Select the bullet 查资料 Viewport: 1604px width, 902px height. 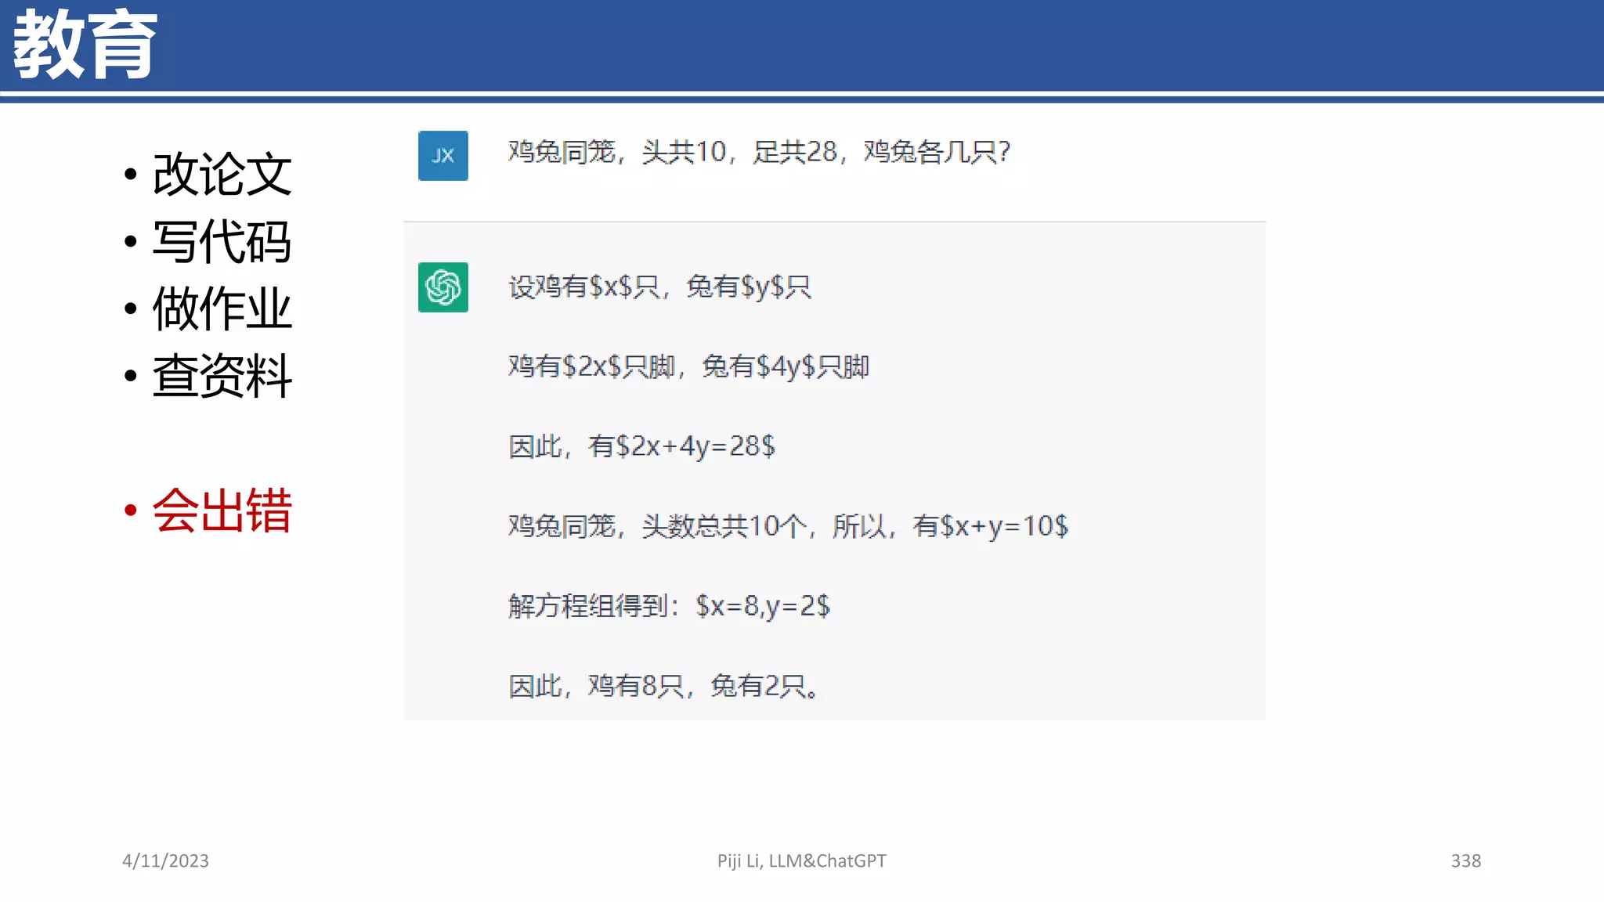(222, 376)
